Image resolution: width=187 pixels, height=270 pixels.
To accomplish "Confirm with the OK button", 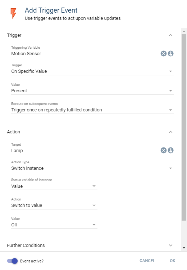I will point(172,261).
